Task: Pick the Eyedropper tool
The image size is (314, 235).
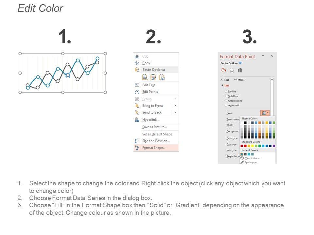Action: (251, 162)
